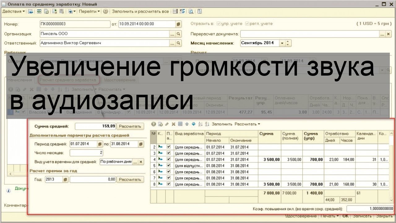Open the Перейти menu

89,11
